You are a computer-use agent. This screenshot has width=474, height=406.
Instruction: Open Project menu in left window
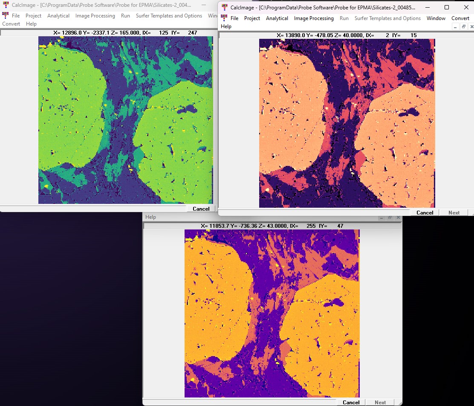(x=33, y=16)
